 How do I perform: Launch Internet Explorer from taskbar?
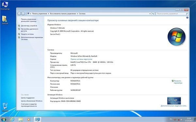point(12,119)
